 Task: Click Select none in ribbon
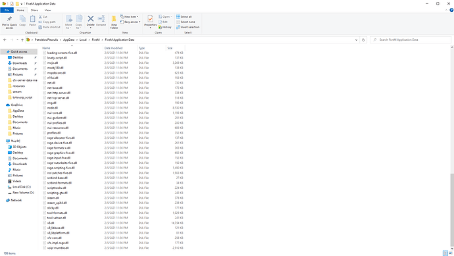[186, 22]
